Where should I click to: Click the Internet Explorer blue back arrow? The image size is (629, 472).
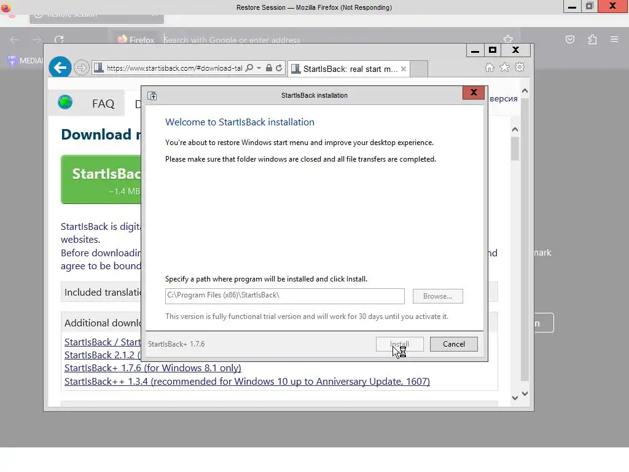[x=60, y=68]
